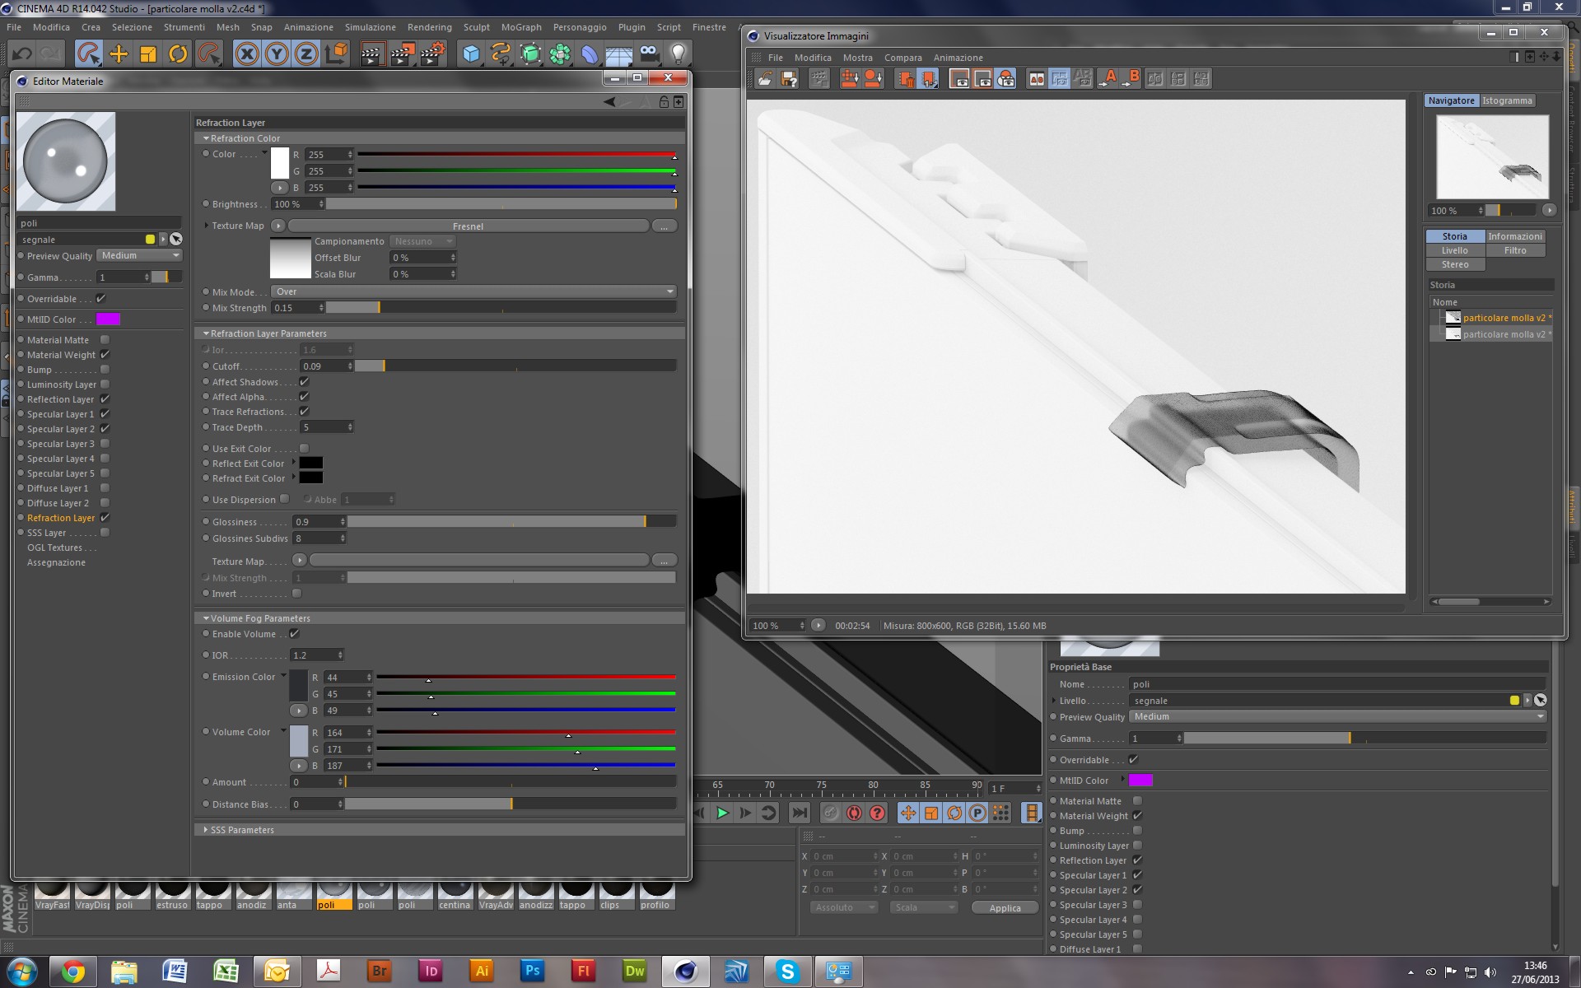Add a Cube primitive object
Screen dimensions: 1581x988
point(471,54)
